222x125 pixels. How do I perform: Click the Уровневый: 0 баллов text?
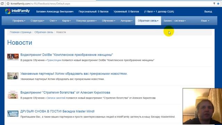pos(126,11)
